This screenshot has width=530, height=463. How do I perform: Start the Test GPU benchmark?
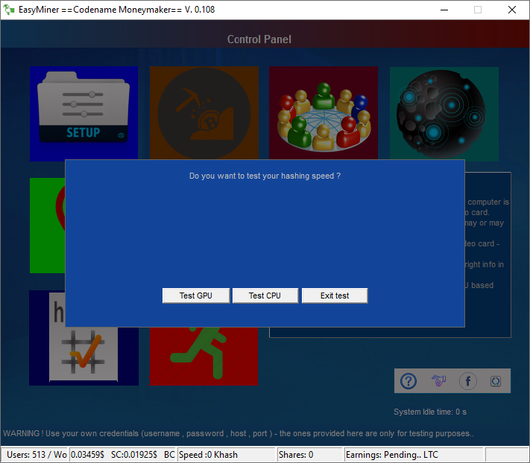[x=196, y=296]
